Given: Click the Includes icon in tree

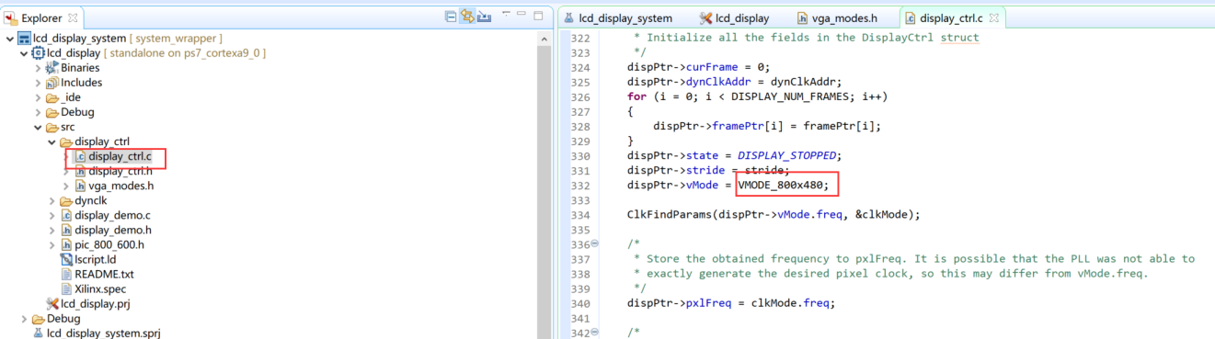Looking at the screenshot, I should coord(52,83).
